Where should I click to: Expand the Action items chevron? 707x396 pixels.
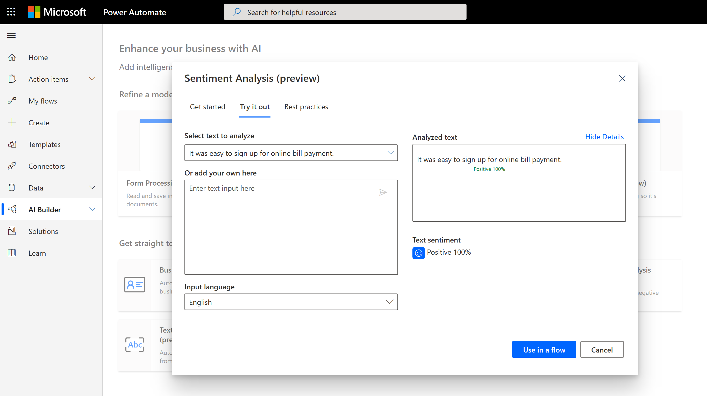92,79
